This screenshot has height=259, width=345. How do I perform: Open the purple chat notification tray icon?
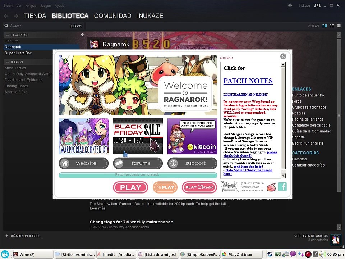[293, 254]
